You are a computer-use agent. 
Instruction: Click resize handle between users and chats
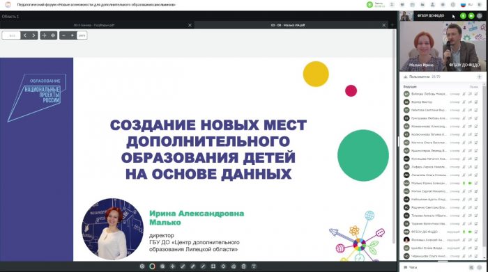(x=443, y=262)
